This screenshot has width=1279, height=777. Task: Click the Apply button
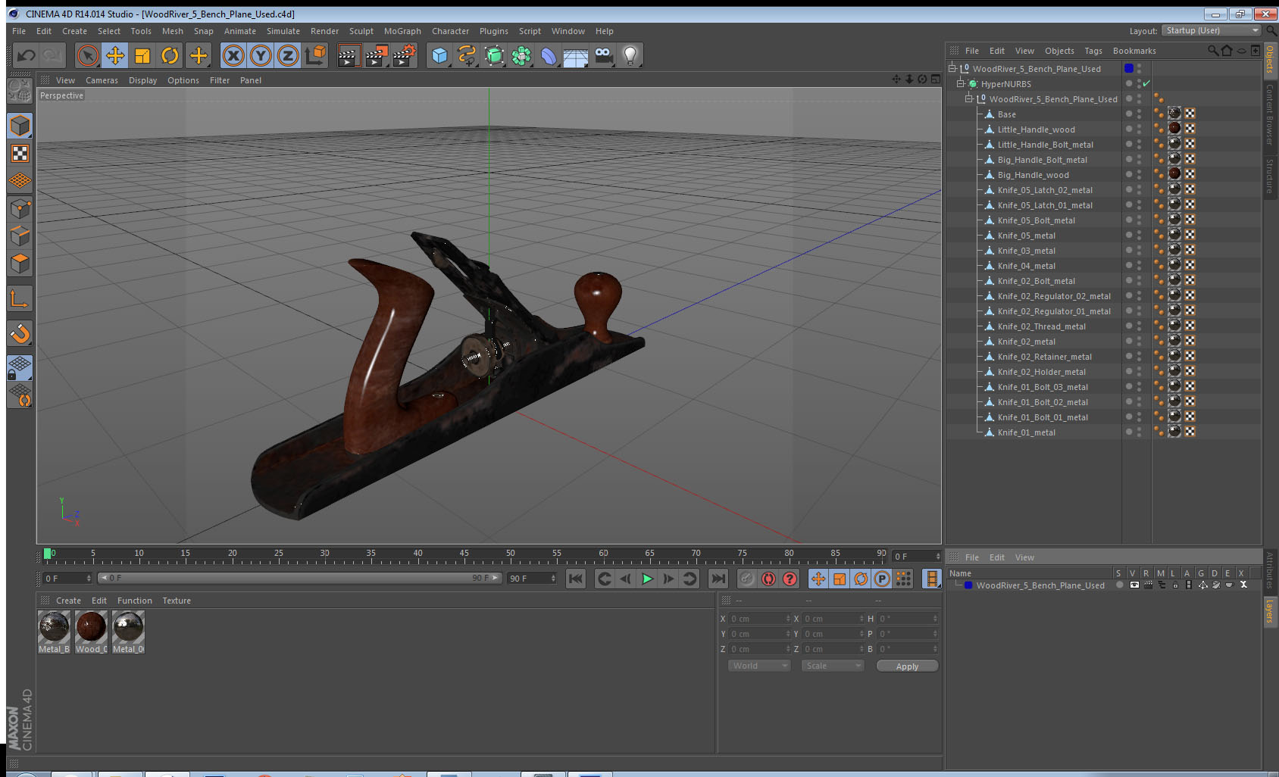pyautogui.click(x=907, y=666)
